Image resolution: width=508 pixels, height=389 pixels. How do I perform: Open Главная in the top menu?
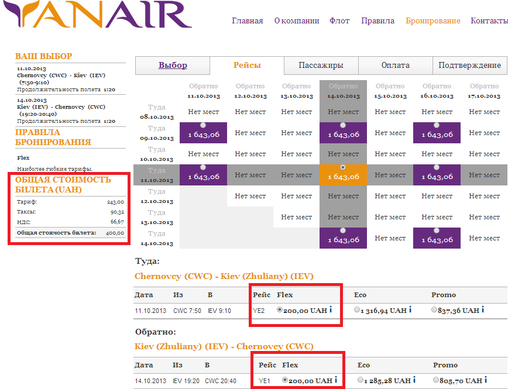click(247, 20)
